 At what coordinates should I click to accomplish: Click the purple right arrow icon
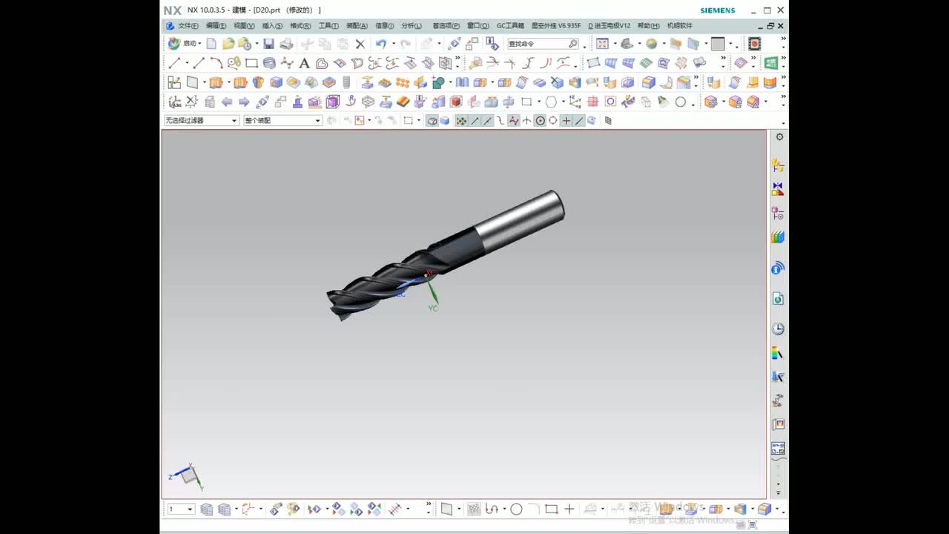[244, 102]
